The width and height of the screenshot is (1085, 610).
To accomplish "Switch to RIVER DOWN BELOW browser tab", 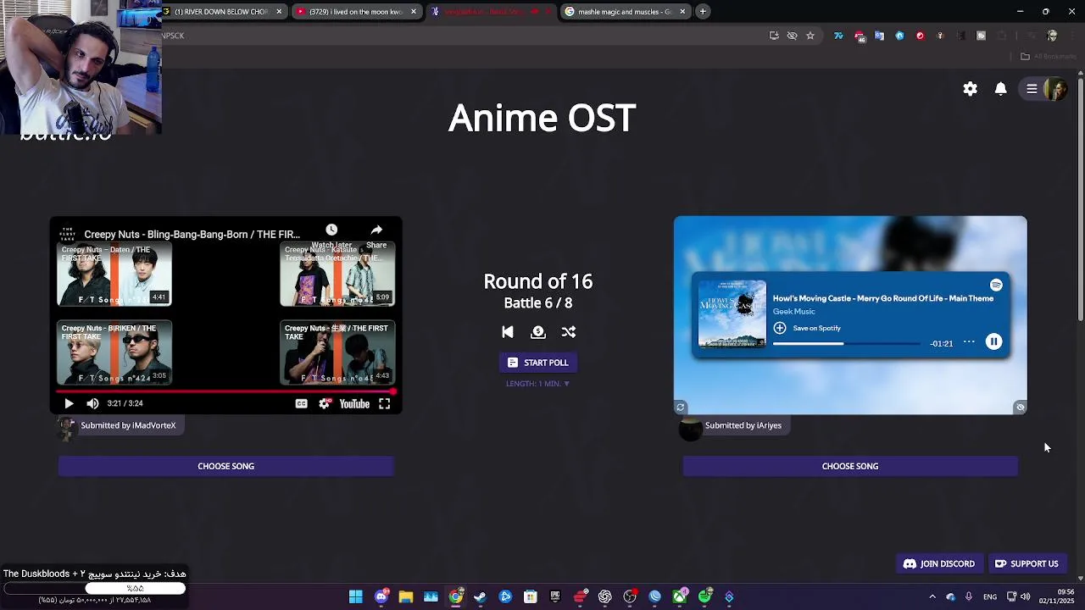I will click(x=222, y=12).
